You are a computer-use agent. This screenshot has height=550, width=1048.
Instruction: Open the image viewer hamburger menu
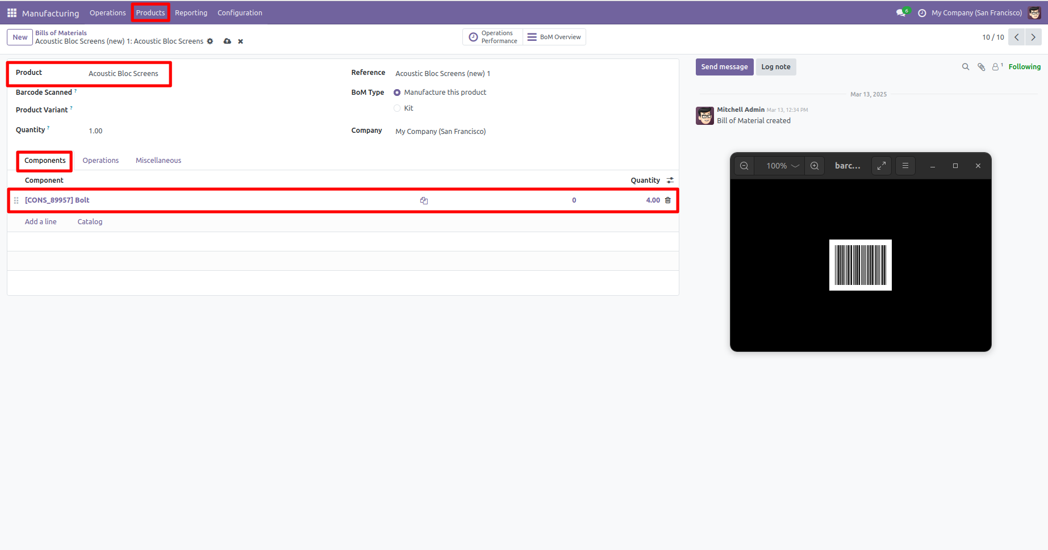point(905,166)
